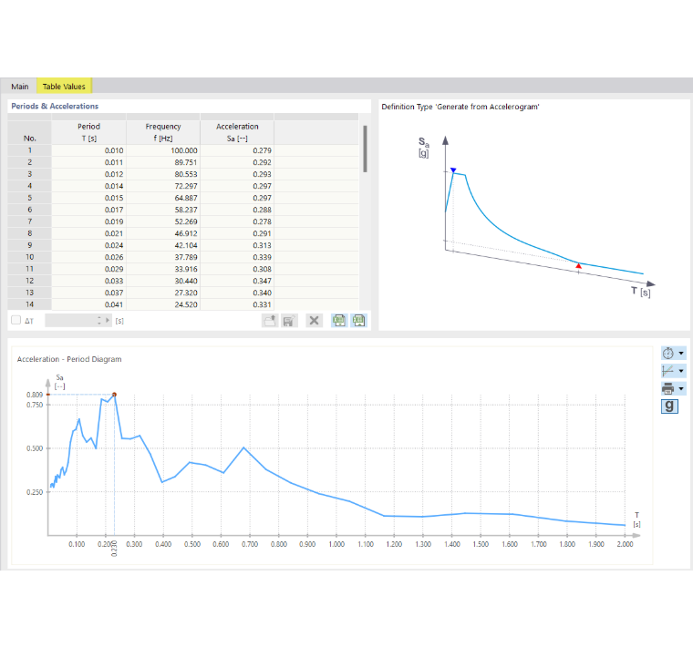Toggle the g acceleration unit button
Image resolution: width=693 pixels, height=648 pixels.
click(669, 406)
